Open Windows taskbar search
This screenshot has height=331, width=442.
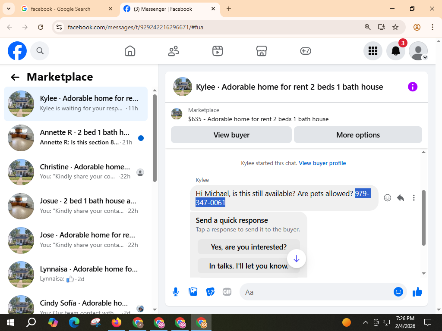tap(31, 322)
